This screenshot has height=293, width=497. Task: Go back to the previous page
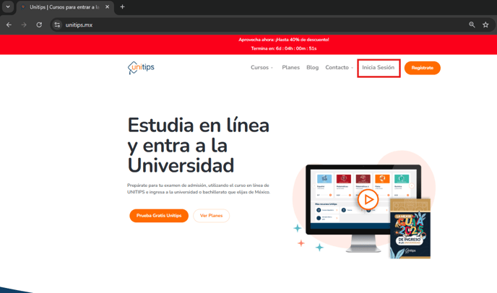point(9,25)
